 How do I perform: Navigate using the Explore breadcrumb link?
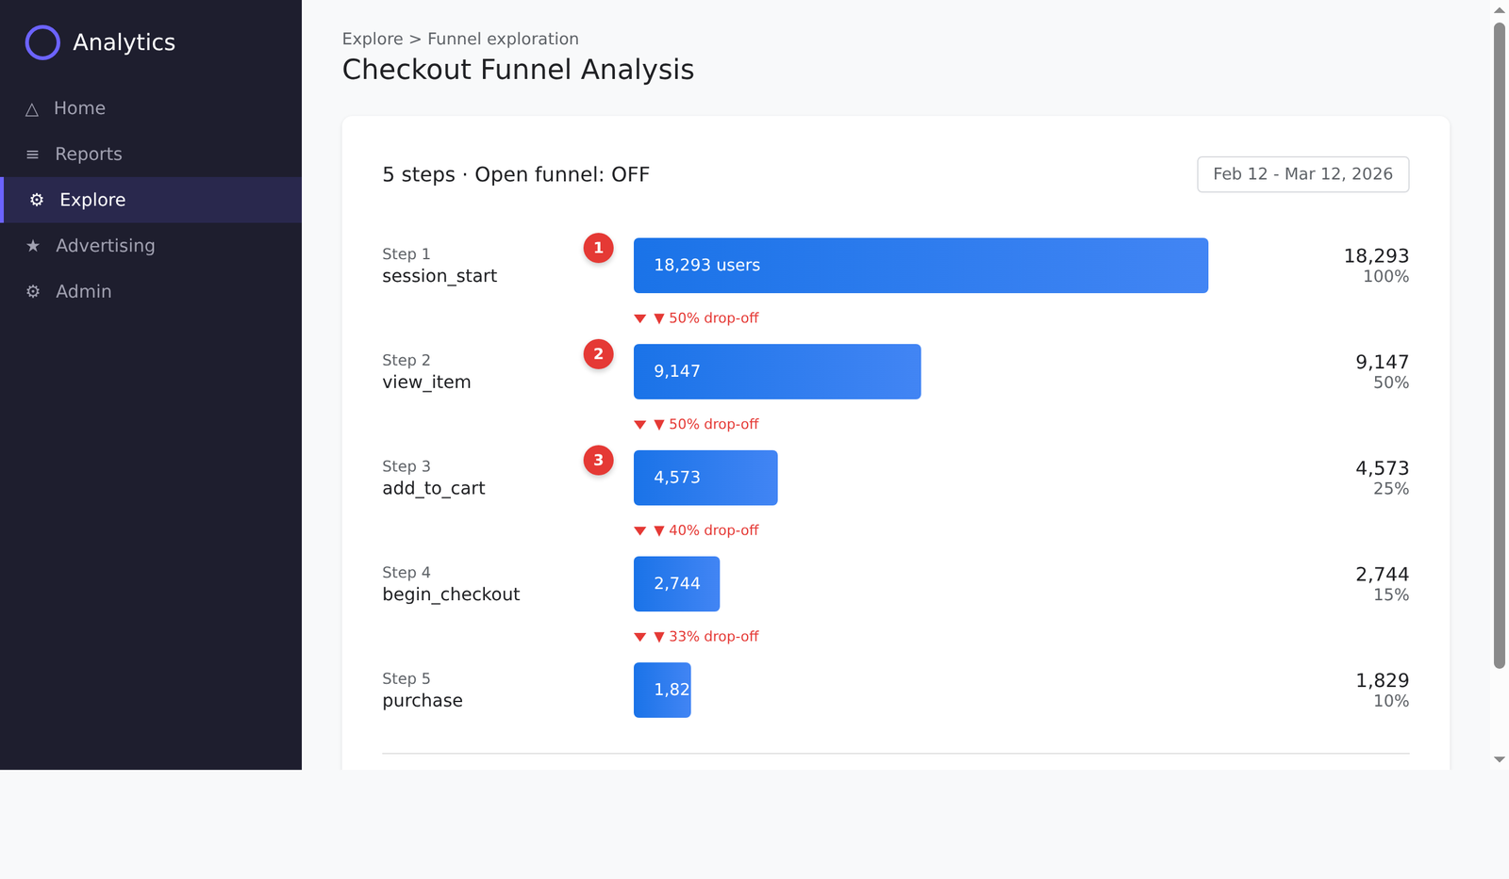(372, 39)
